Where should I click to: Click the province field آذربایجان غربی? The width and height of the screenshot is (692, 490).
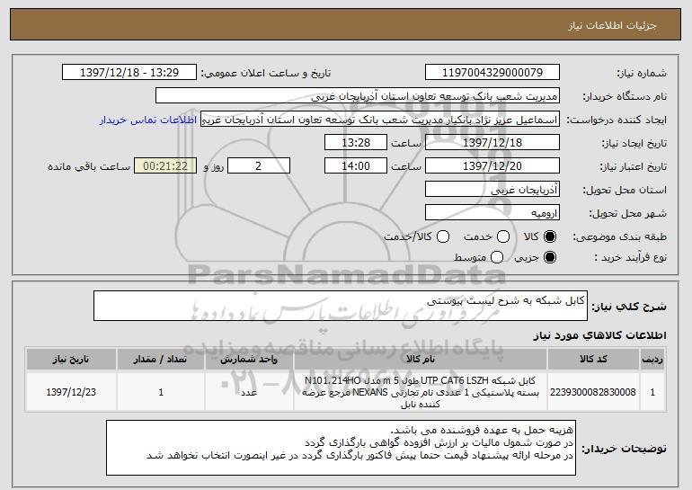click(492, 190)
